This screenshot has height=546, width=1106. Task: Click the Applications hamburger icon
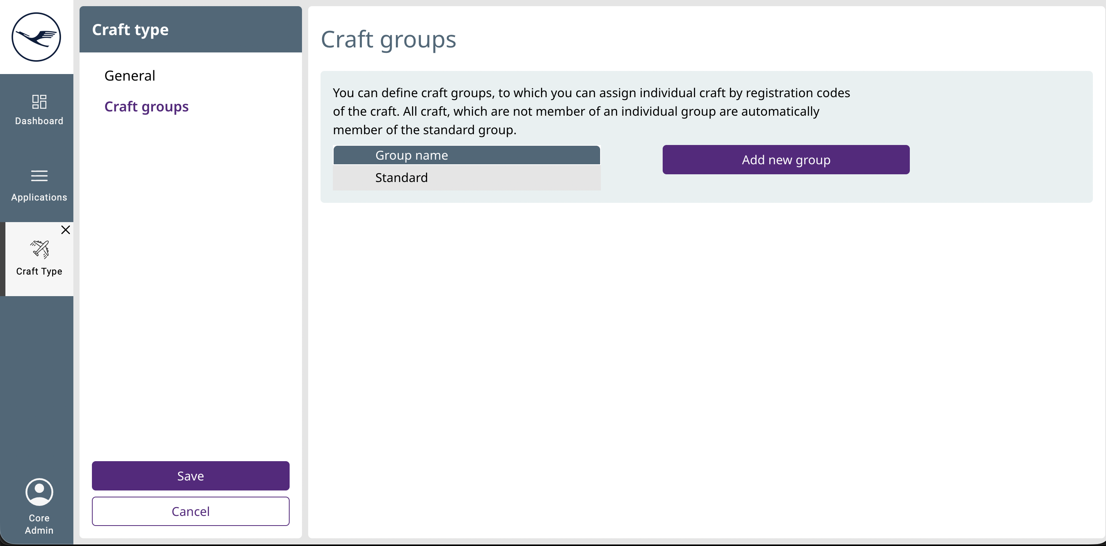click(39, 176)
